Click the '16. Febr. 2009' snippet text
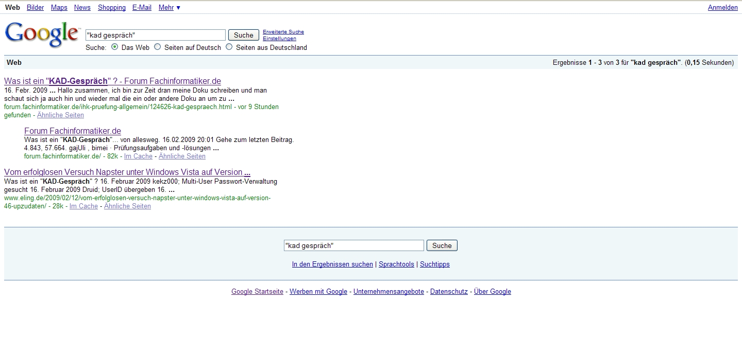742x337 pixels. [x=26, y=90]
